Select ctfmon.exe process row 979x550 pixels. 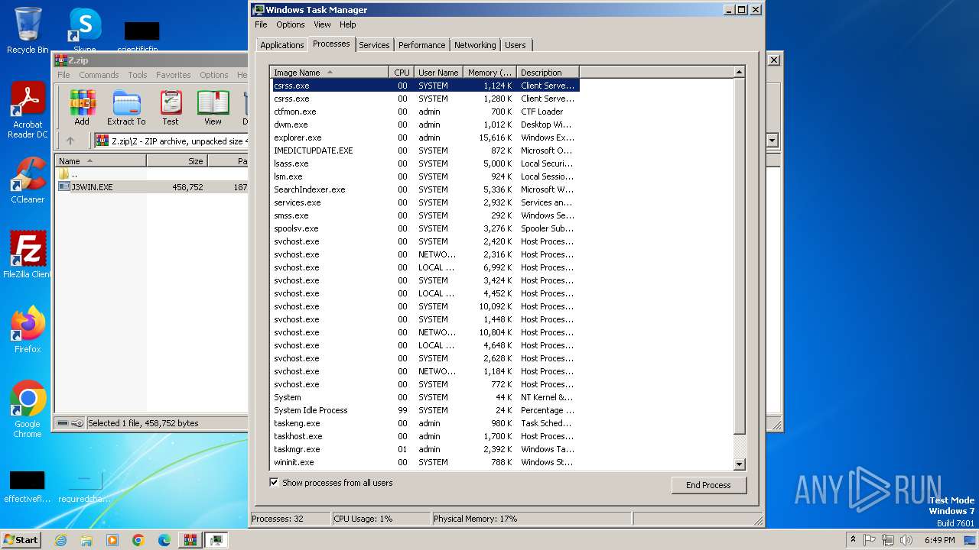[425, 112]
